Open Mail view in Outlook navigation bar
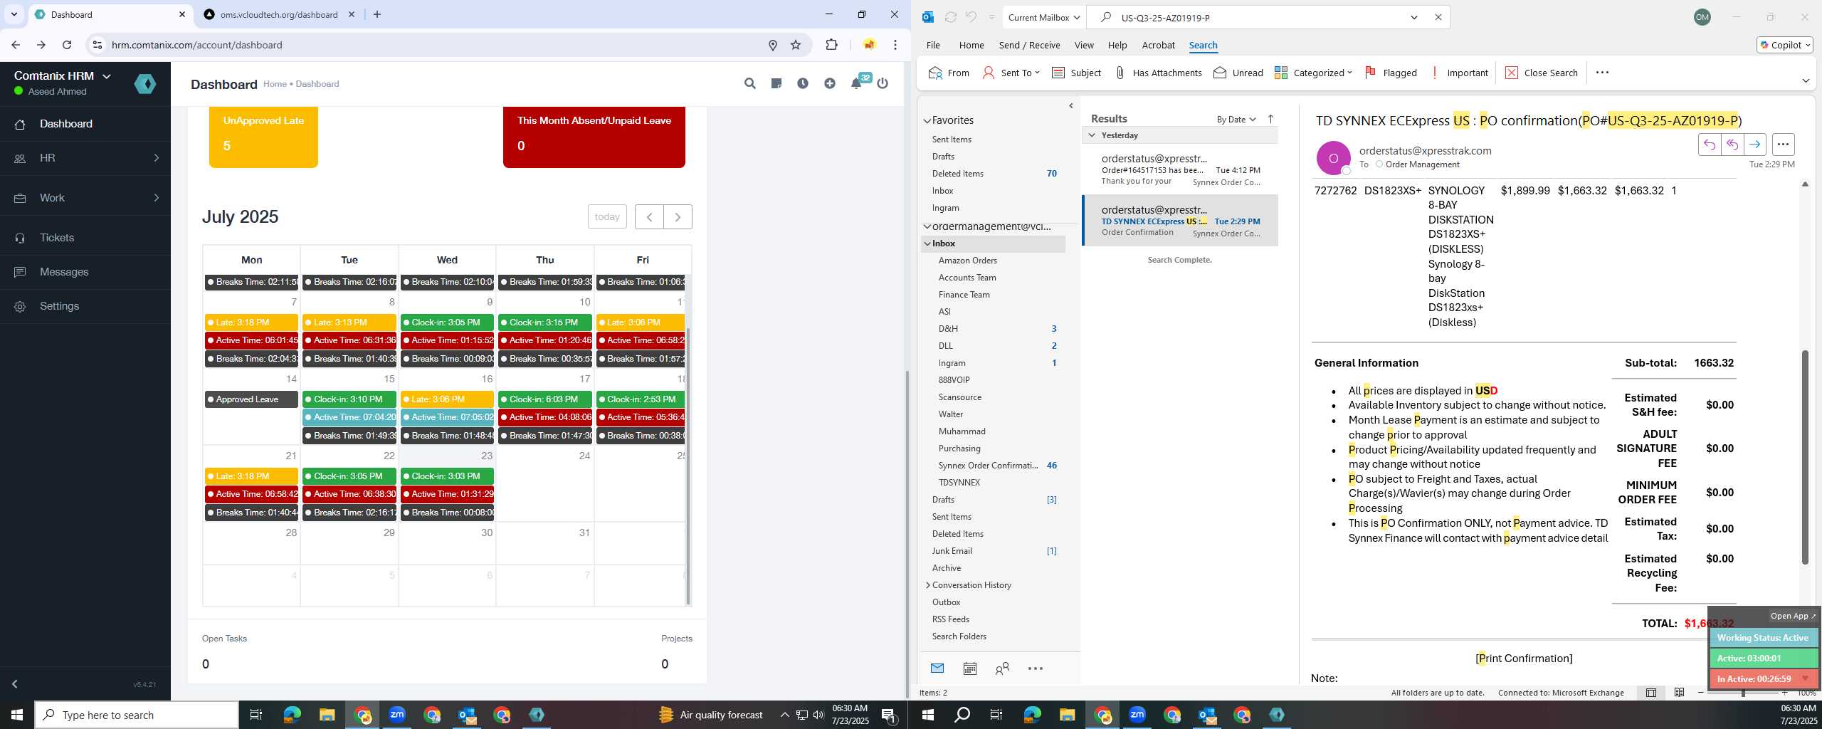 coord(937,668)
